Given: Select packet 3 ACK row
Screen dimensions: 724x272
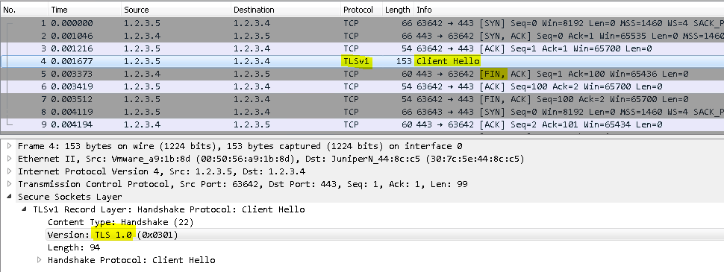Looking at the screenshot, I should coord(362,48).
